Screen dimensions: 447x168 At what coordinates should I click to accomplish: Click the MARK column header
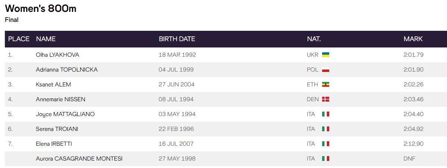413,39
